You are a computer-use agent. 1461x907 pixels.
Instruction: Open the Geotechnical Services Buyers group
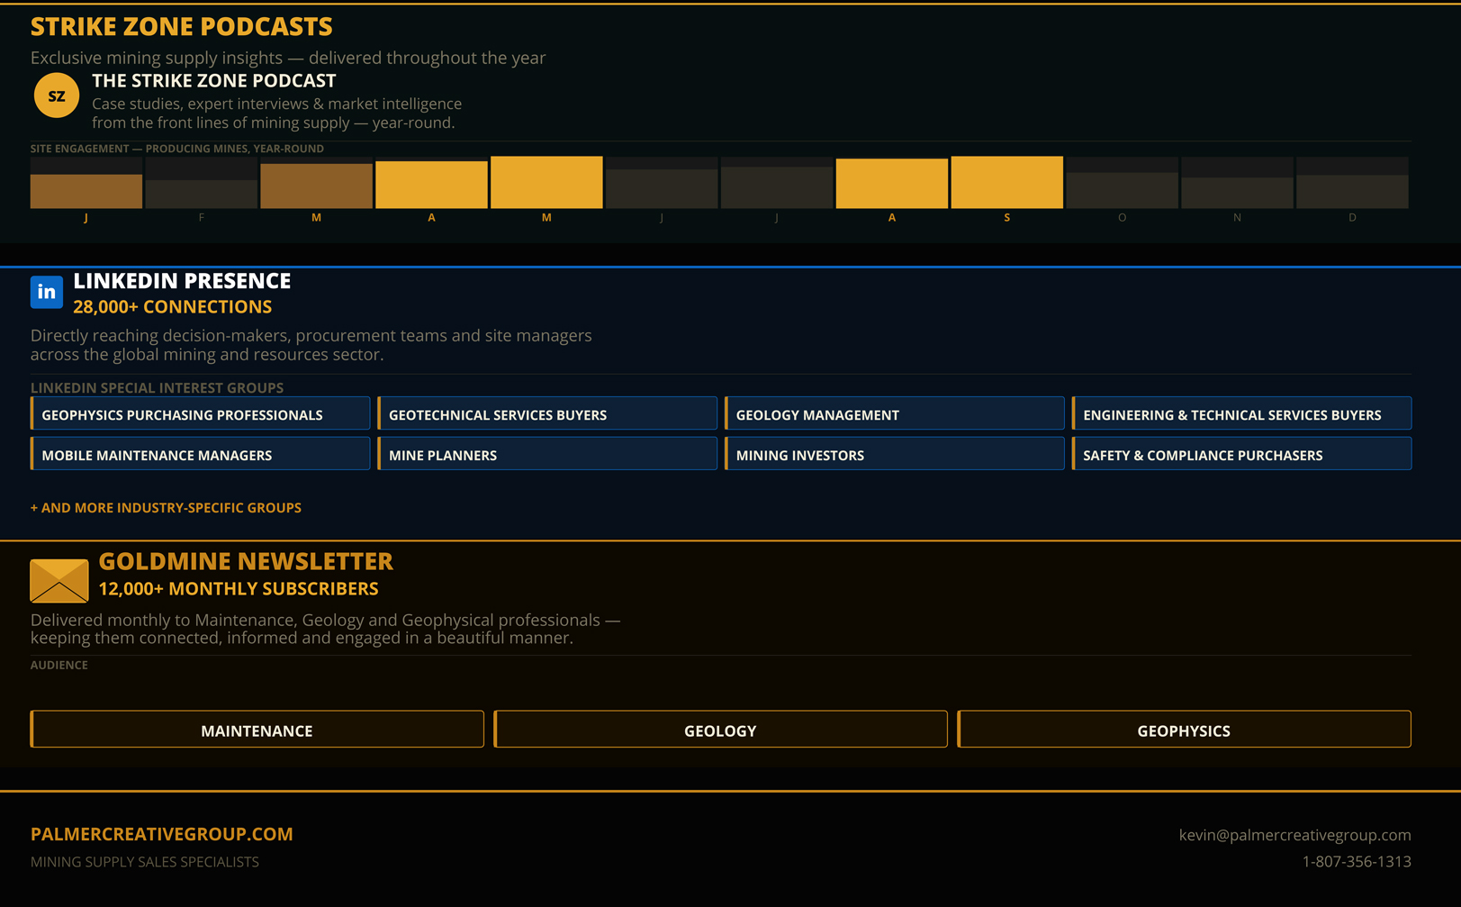point(547,414)
